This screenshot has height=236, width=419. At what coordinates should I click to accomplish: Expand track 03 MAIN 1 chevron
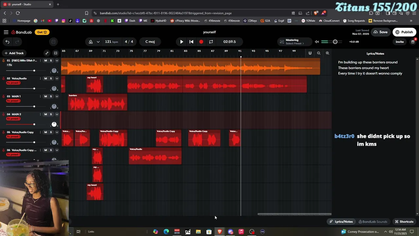[x=57, y=96]
